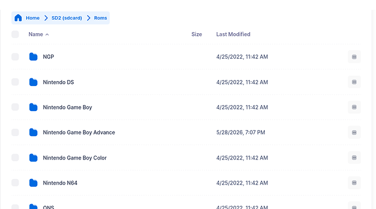Open more options for Nintendo Game Boy
The height and width of the screenshot is (209, 376).
tap(354, 107)
